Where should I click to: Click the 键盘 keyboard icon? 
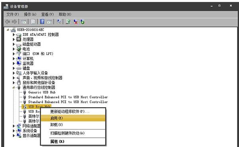point(19,68)
